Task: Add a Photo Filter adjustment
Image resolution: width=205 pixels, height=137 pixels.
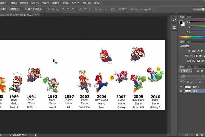Action: pyautogui.click(x=200, y=56)
